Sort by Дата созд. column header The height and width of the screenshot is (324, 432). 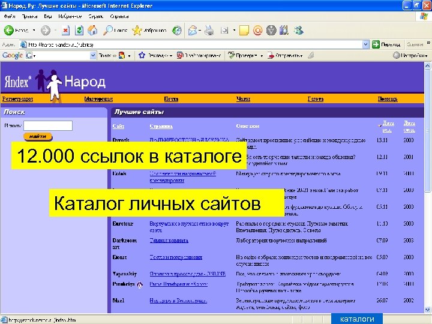pos(409,126)
